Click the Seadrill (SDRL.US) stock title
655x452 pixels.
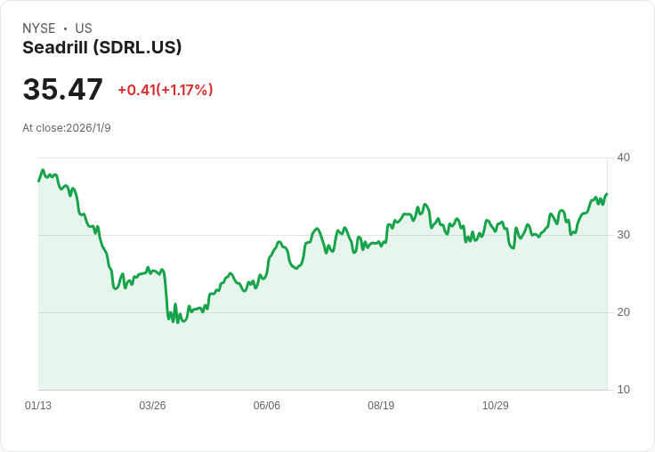(102, 48)
